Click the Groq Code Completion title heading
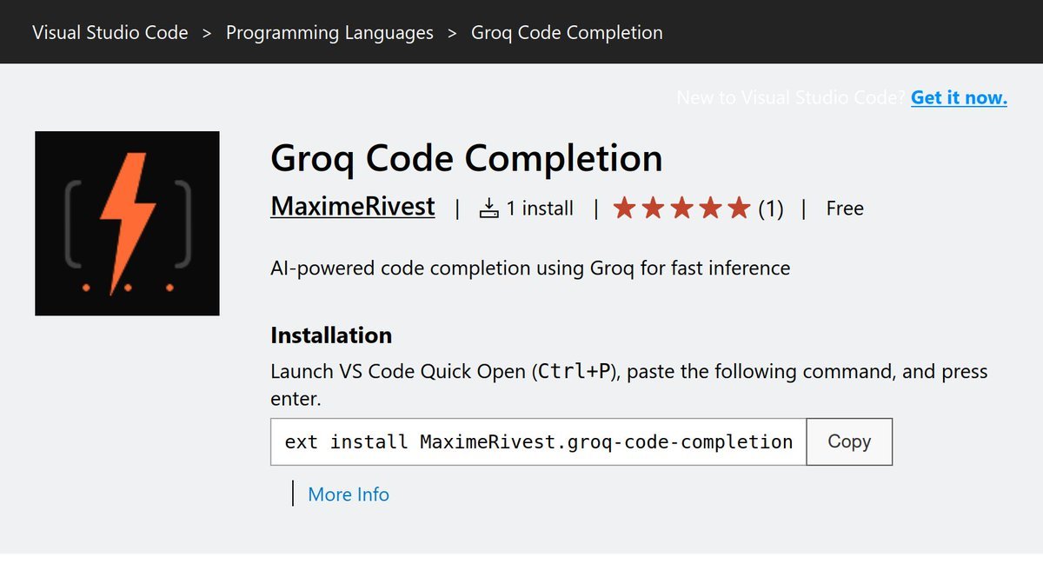The width and height of the screenshot is (1043, 577). click(467, 158)
